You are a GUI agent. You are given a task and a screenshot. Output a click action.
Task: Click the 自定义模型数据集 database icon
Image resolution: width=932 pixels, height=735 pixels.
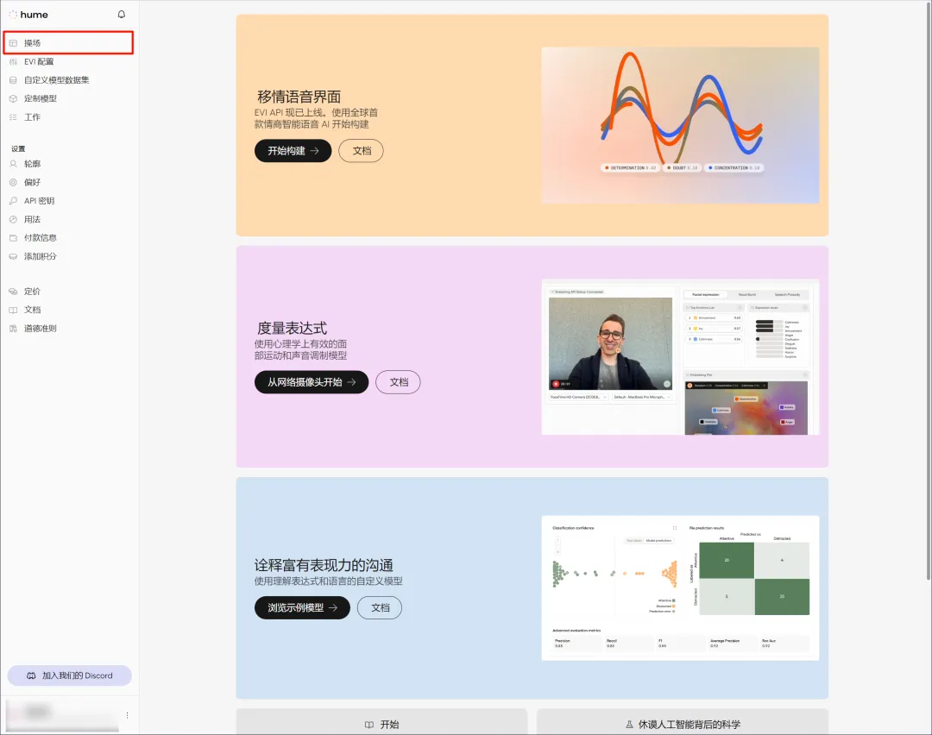[13, 80]
